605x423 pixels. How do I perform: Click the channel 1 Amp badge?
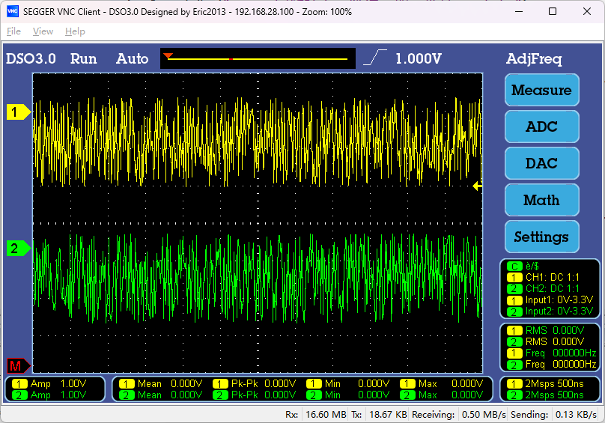20,383
